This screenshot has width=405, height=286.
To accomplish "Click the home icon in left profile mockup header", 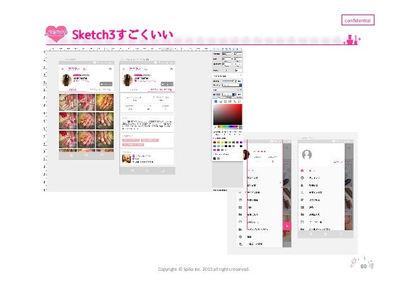I will coord(110,69).
